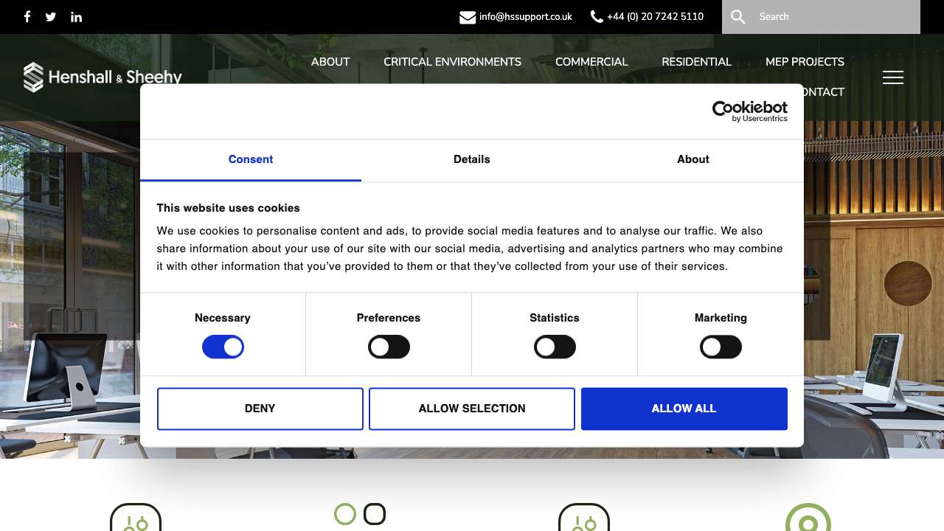Open the hamburger menu icon

pyautogui.click(x=892, y=77)
